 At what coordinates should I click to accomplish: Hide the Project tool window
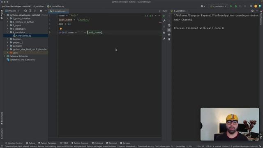[46, 11]
